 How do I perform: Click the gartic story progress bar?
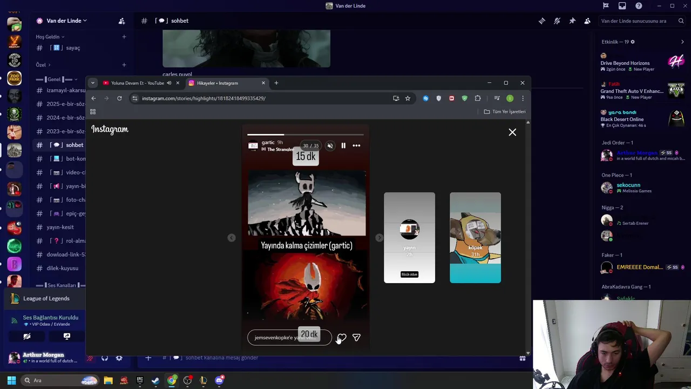306,135
